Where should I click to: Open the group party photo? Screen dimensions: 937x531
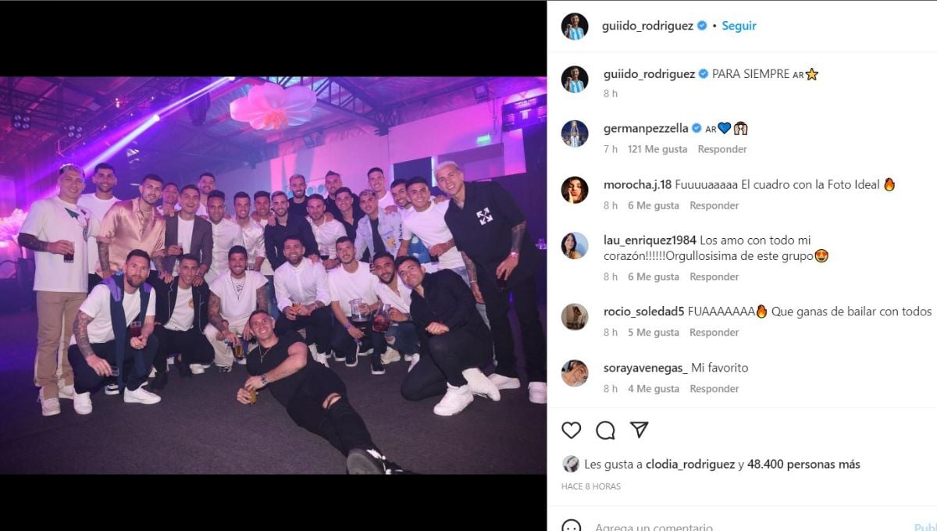273,275
